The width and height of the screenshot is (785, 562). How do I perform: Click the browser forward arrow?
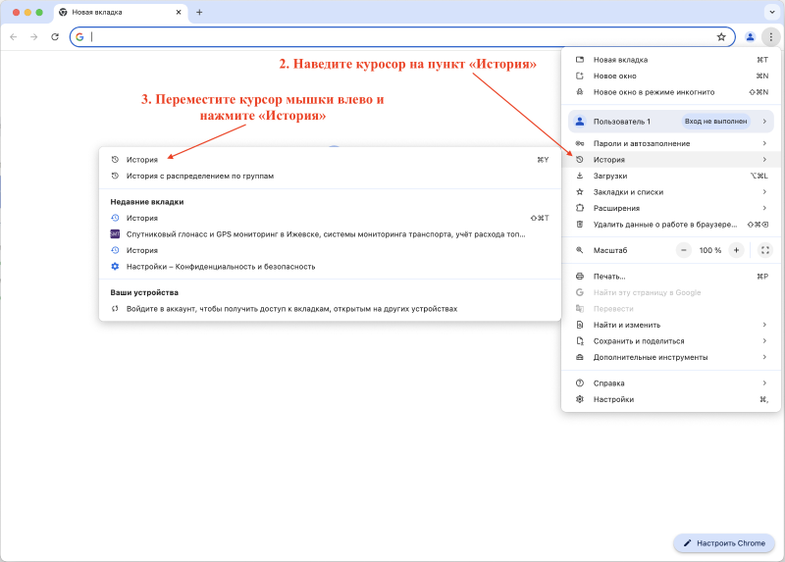point(34,37)
